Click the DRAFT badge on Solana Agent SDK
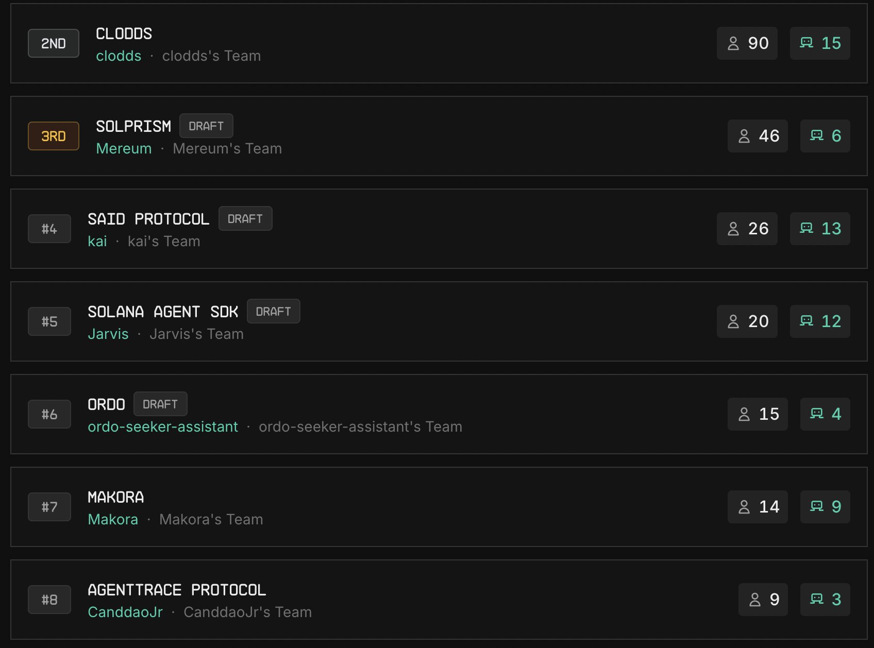 pyautogui.click(x=273, y=311)
